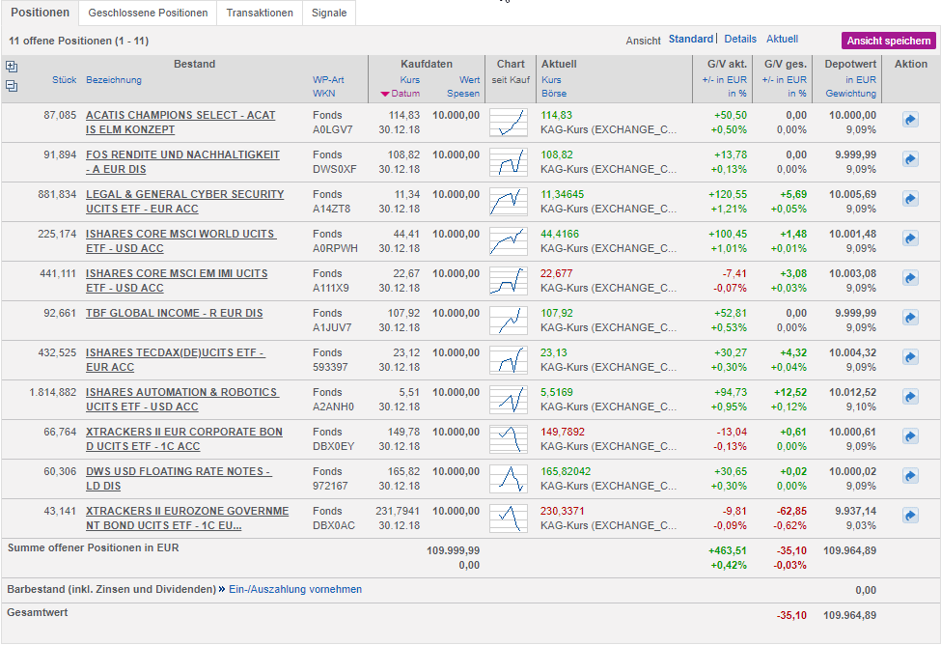Expand all positions with the plus icon
Viewport: 941px width, 645px height.
(x=12, y=67)
